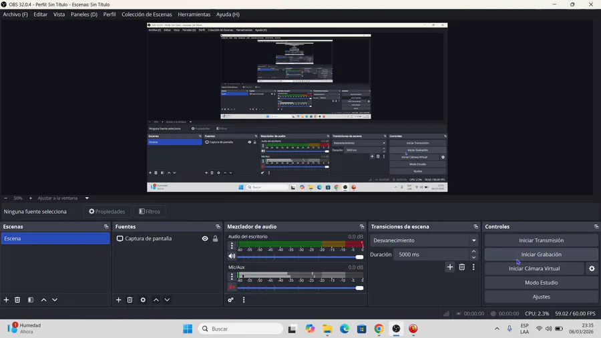Start recording with Iniciar Grabación

(x=541, y=255)
